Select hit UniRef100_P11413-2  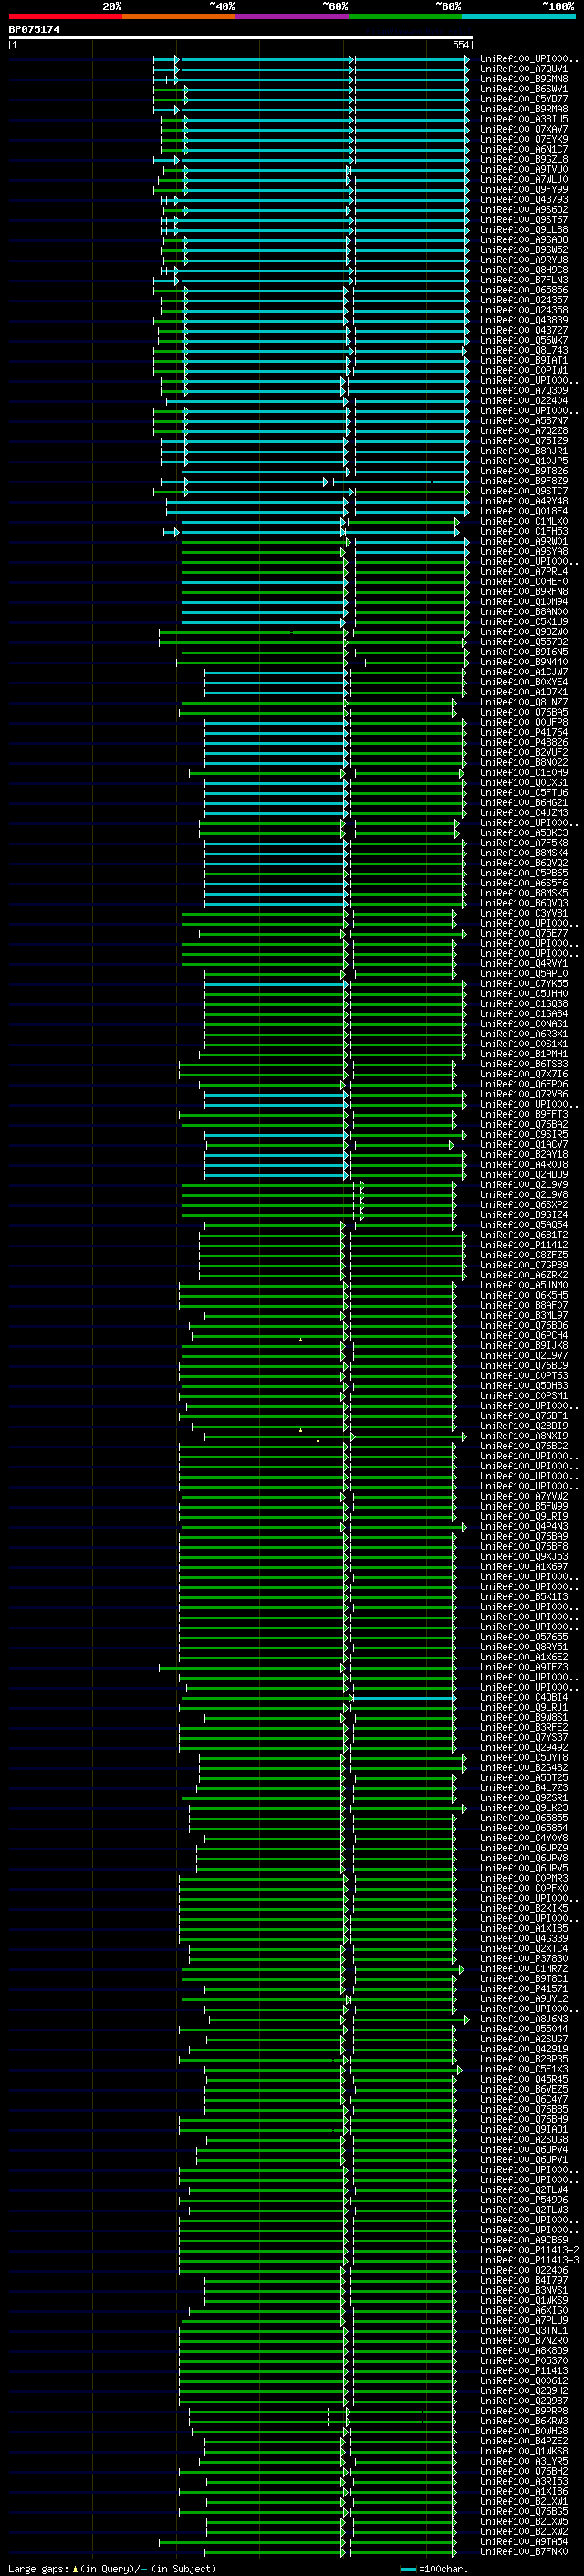(x=529, y=2249)
